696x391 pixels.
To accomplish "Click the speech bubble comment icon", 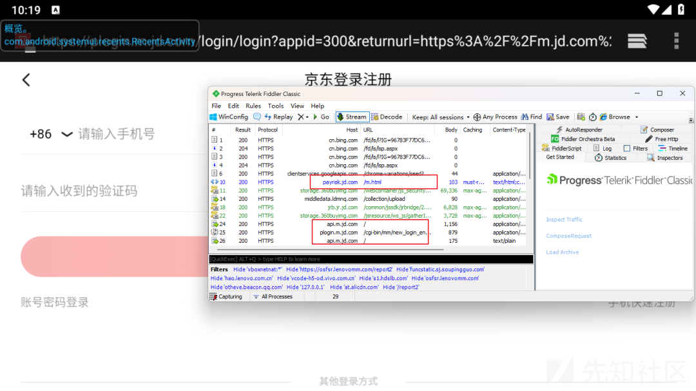I will click(x=257, y=117).
